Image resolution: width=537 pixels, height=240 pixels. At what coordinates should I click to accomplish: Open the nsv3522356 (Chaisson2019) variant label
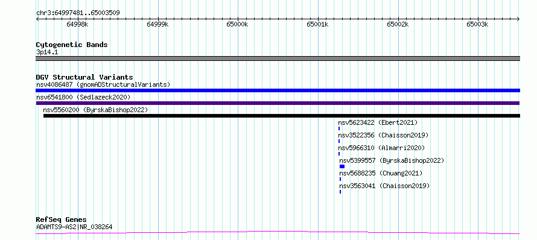coord(383,135)
